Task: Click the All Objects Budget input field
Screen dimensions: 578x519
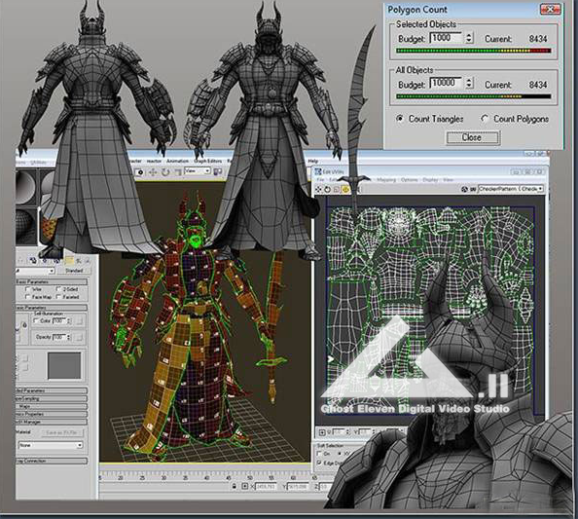Action: coord(446,84)
